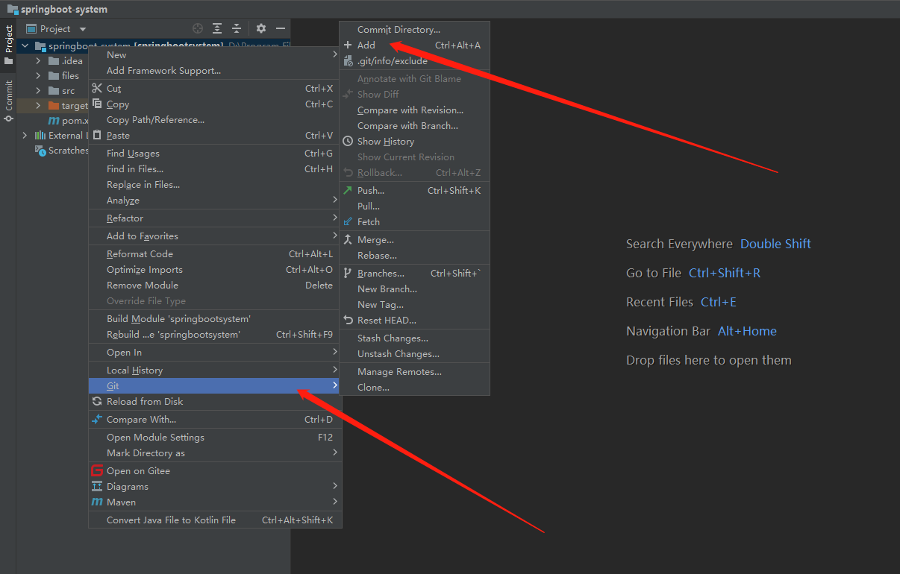The width and height of the screenshot is (900, 574).
Task: Expand the target folder
Action: [x=39, y=106]
